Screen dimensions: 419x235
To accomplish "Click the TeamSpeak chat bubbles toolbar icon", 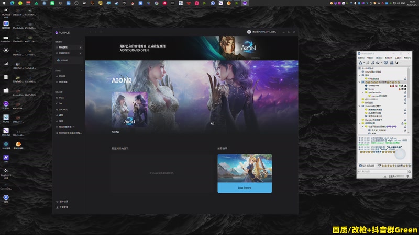I will pyautogui.click(x=385, y=63).
